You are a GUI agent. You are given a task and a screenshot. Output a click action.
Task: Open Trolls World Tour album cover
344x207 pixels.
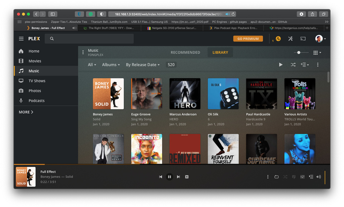[x=300, y=94]
